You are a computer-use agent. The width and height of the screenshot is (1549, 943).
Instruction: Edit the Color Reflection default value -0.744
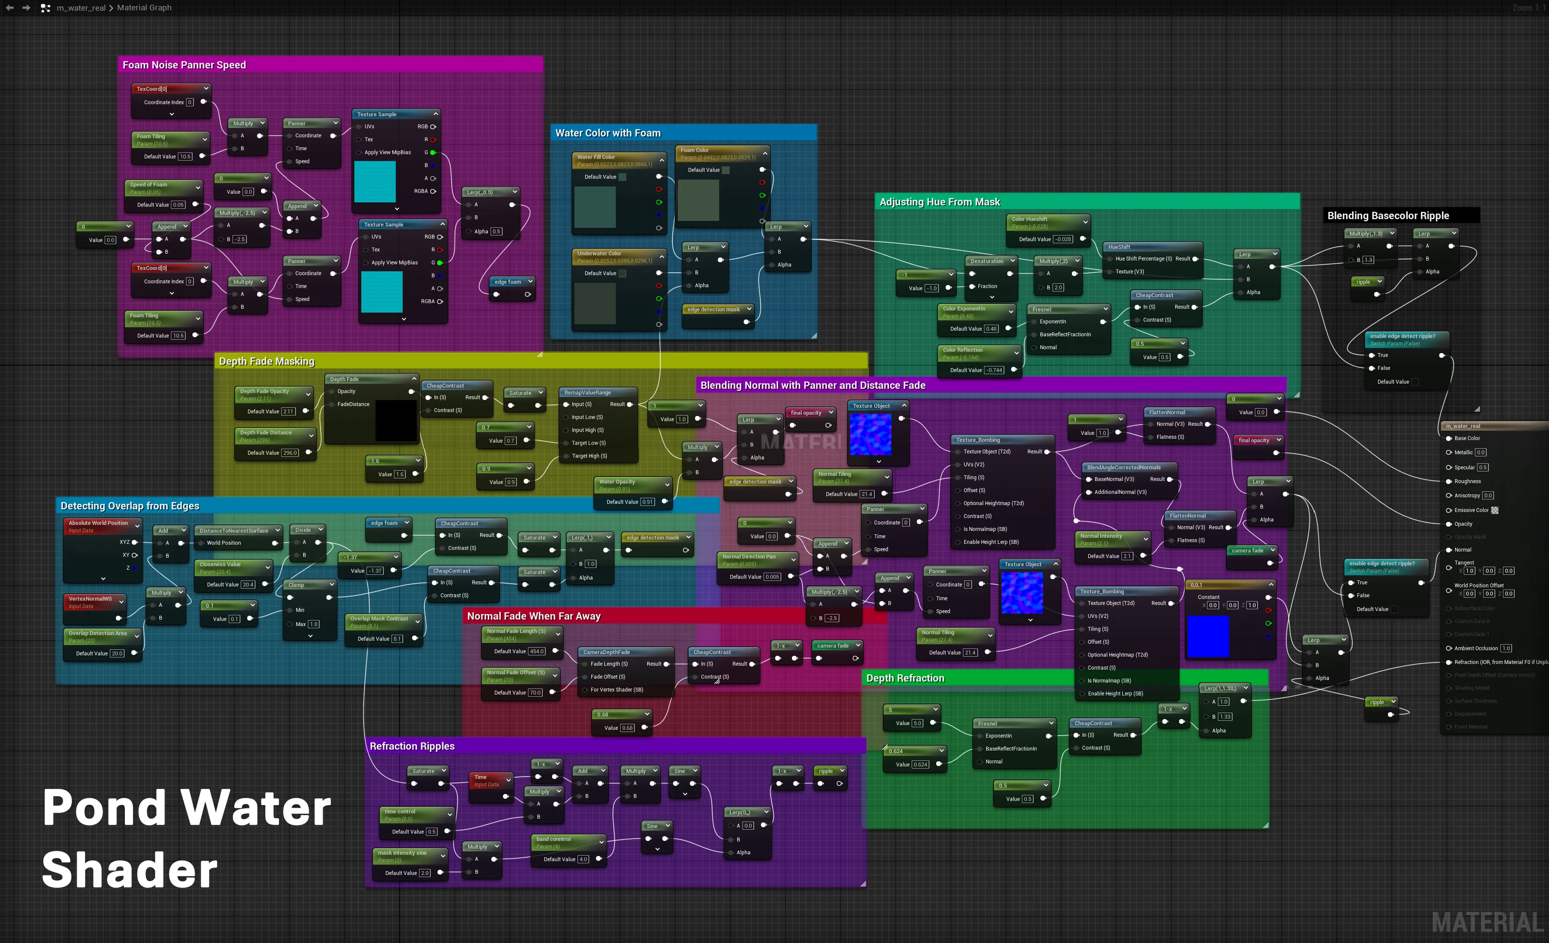994,369
